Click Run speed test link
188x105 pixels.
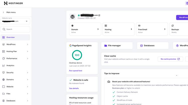76,71
